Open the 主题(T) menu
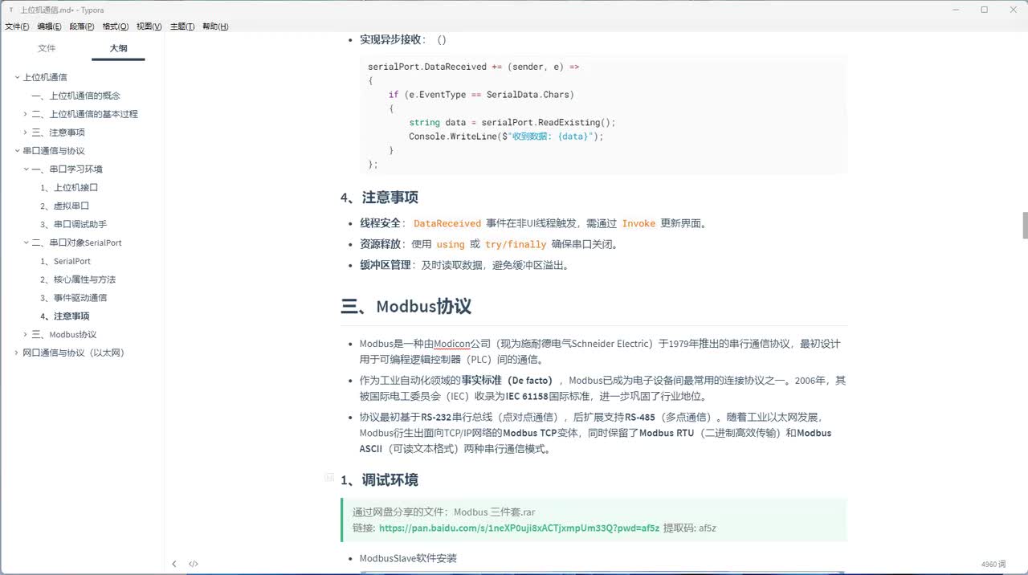1028x575 pixels. (182, 27)
